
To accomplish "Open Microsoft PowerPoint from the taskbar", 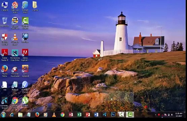I will click(x=88, y=115).
